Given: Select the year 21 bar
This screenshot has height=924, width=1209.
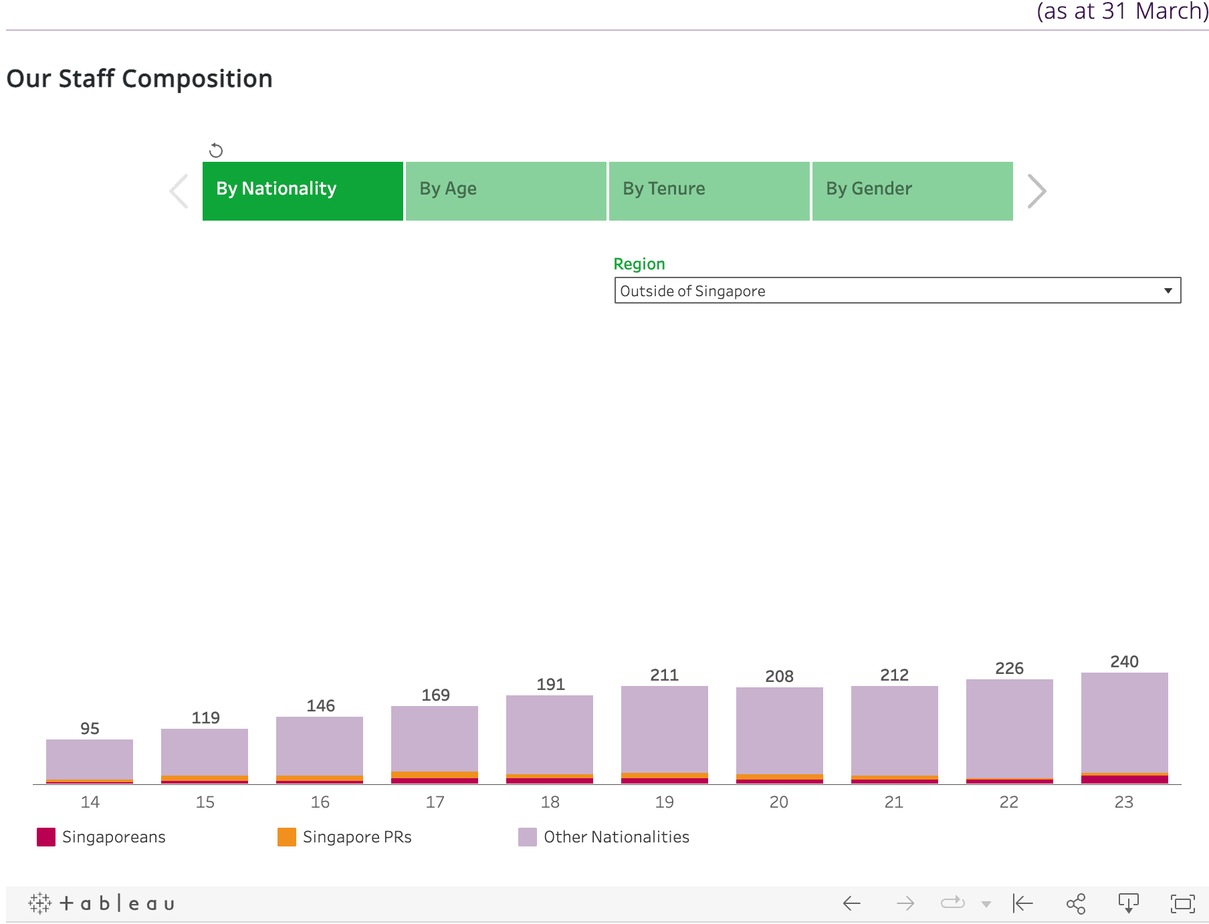Looking at the screenshot, I should [895, 735].
